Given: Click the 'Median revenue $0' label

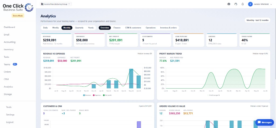Looking at the screenshot, I should point(145,54).
